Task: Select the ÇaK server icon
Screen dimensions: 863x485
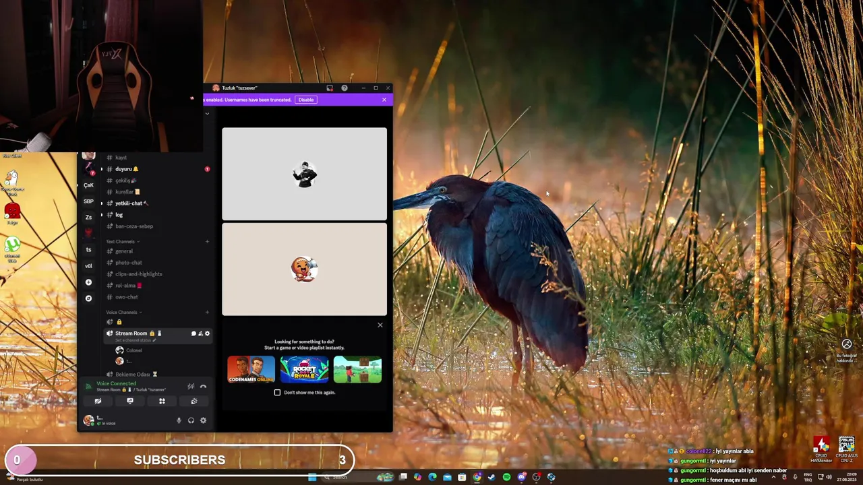Action: [88, 185]
